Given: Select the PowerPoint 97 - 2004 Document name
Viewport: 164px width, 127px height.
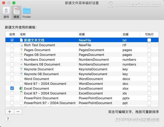Looking at the screenshot, I should click(x=50, y=103).
